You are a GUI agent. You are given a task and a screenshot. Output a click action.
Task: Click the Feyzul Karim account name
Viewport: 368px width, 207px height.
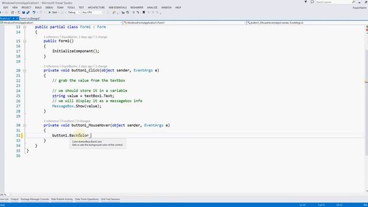pos(360,7)
